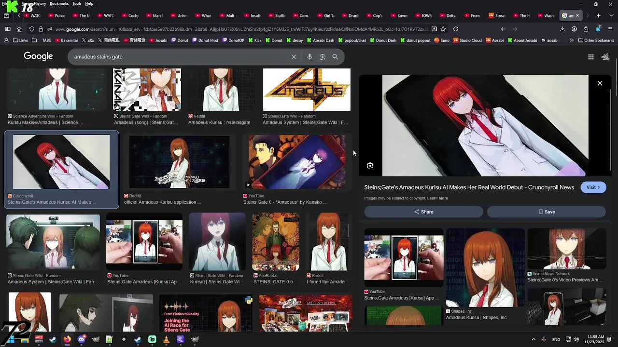This screenshot has height=347, width=618.
Task: Open the Kick bookmark
Action: click(254, 40)
